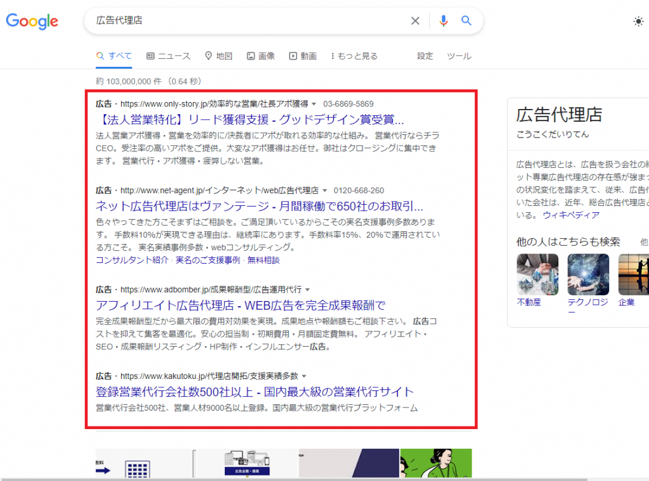Expand the もっと見る menu
Image resolution: width=649 pixels, height=481 pixels.
coord(354,56)
